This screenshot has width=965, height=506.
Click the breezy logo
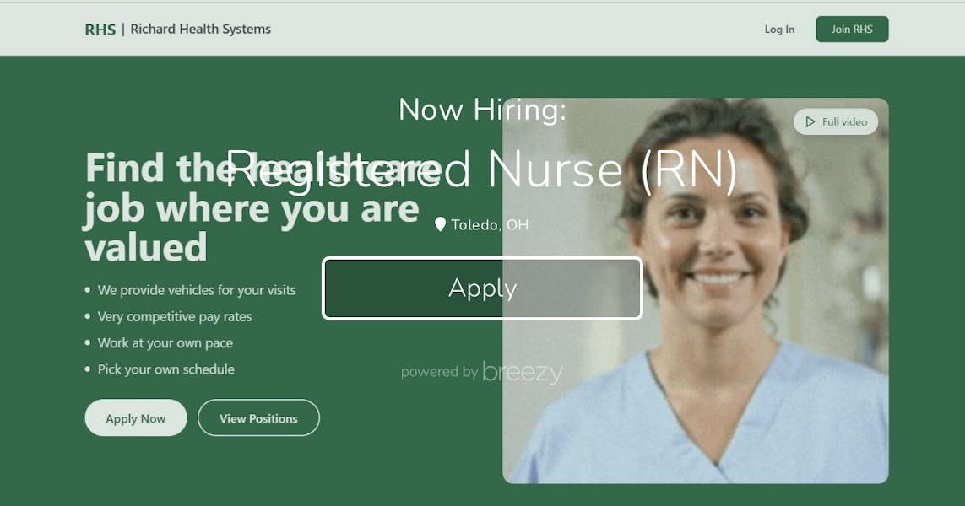[523, 372]
